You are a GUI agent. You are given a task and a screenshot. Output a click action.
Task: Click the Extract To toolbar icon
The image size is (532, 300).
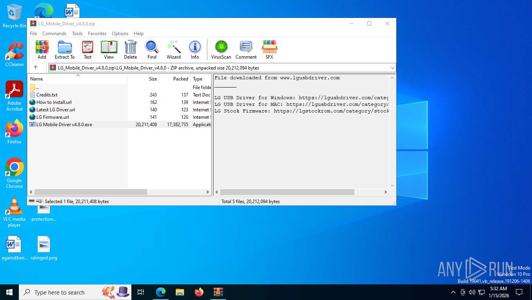point(65,50)
